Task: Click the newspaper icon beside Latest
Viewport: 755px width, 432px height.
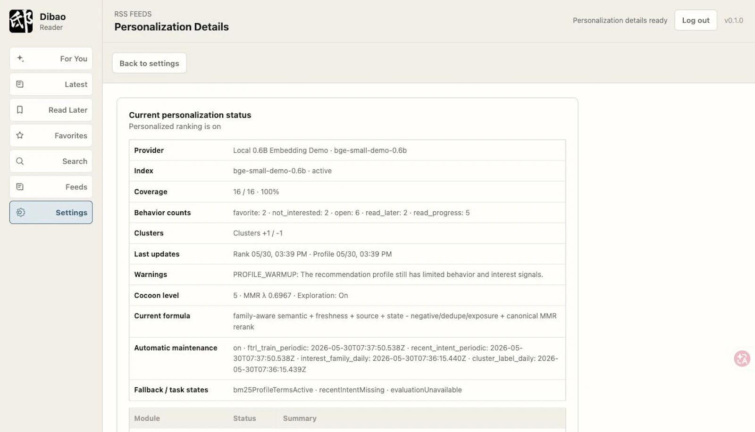Action: (x=20, y=84)
